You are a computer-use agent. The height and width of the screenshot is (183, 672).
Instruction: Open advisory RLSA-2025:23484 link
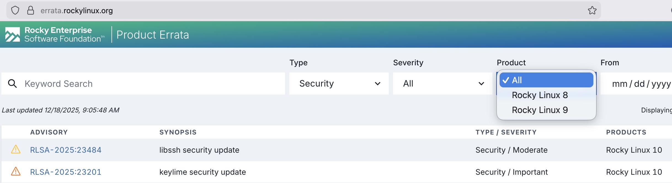point(66,150)
